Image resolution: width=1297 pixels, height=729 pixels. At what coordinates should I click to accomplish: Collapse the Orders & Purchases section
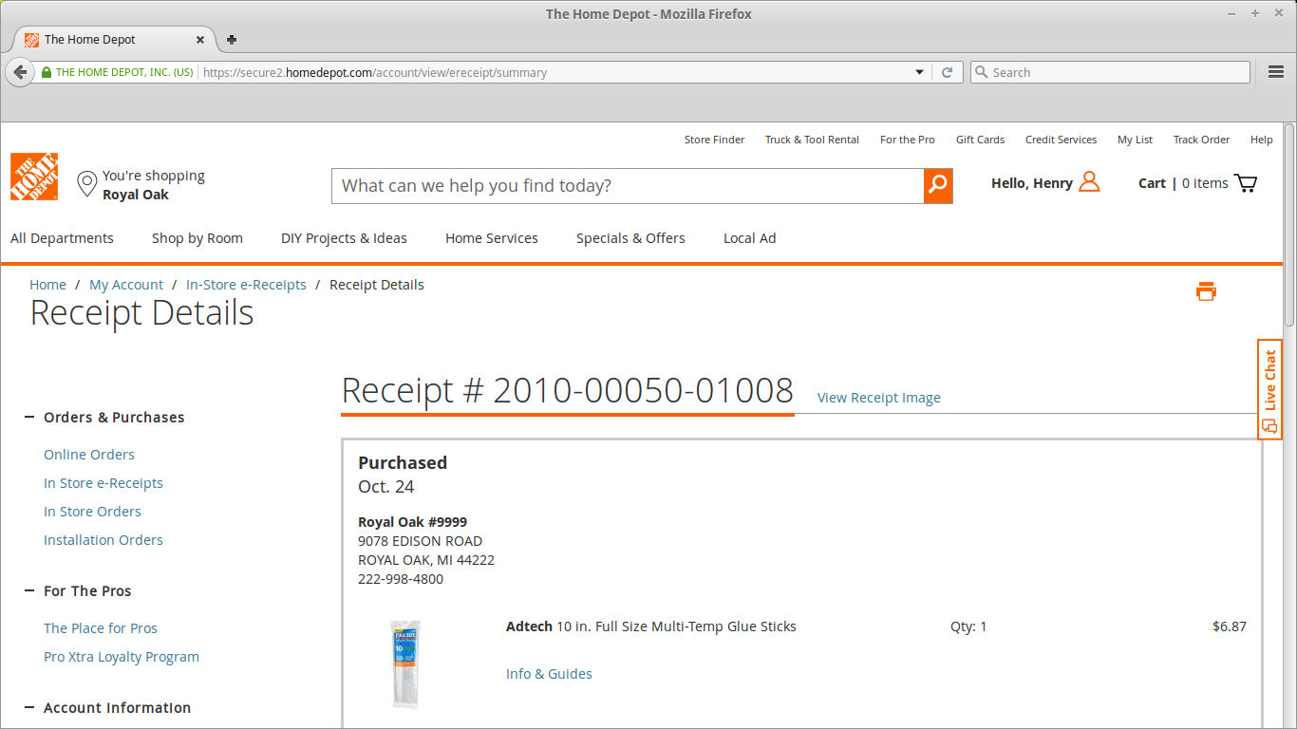point(29,418)
